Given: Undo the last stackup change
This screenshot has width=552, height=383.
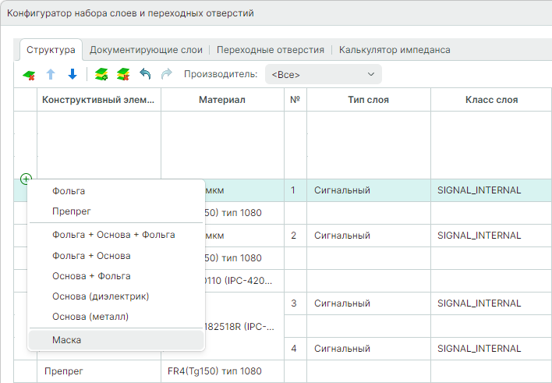Looking at the screenshot, I should [x=145, y=75].
